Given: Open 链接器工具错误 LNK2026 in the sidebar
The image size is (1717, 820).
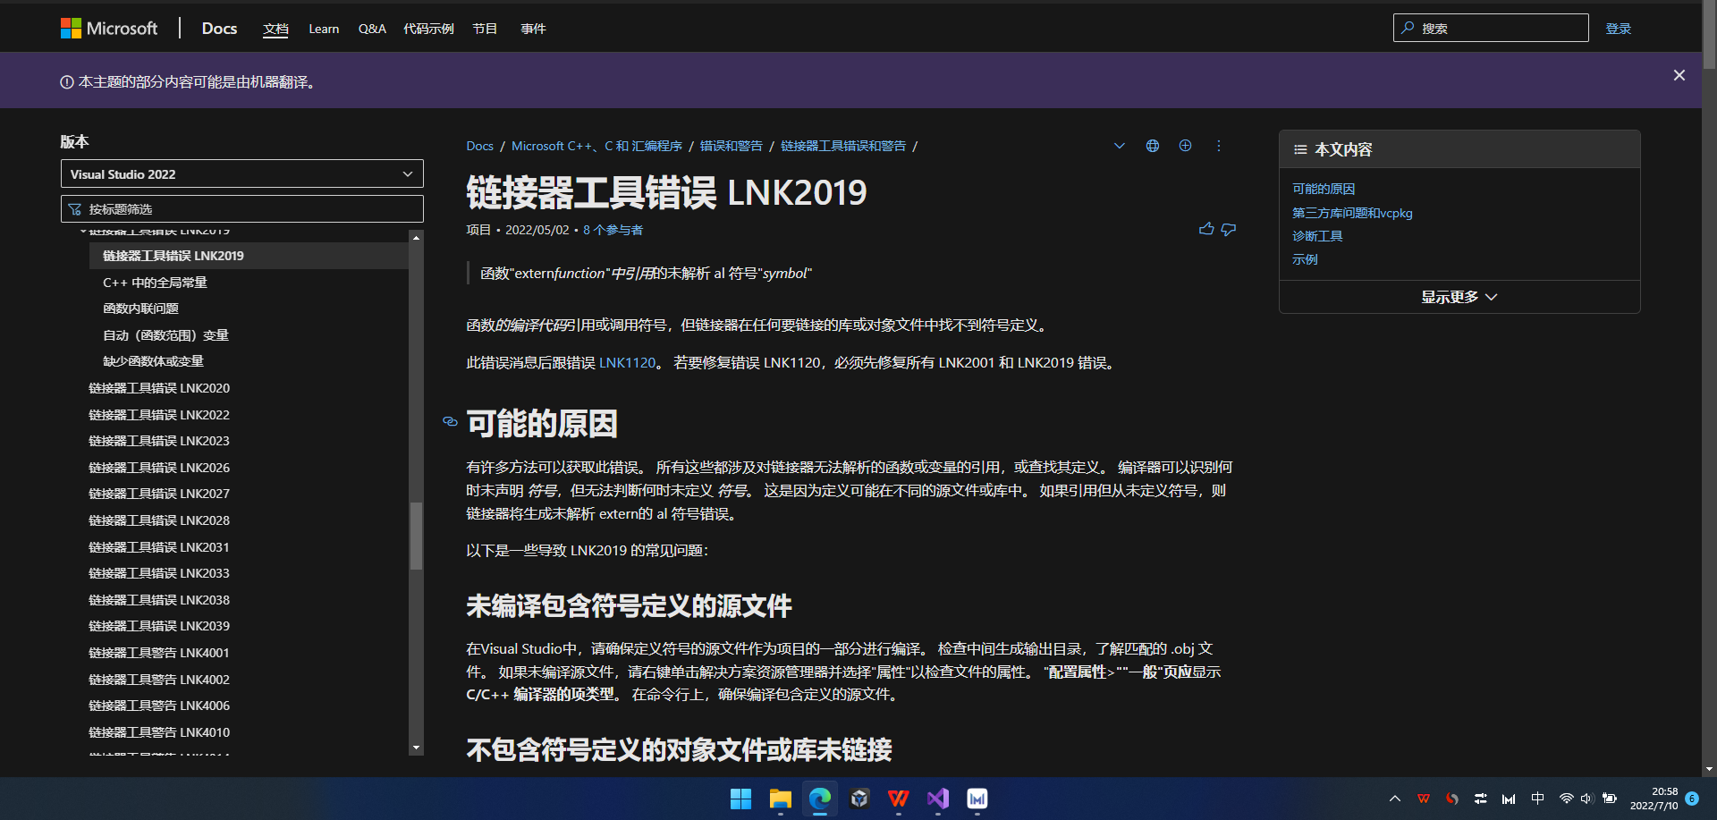Looking at the screenshot, I should [x=159, y=468].
